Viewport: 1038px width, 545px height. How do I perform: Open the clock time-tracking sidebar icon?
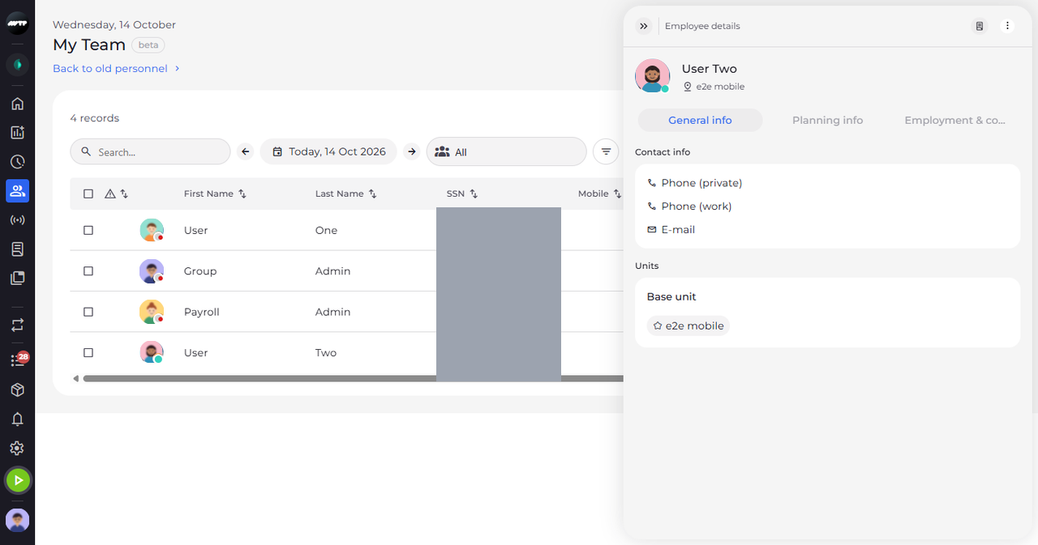[x=17, y=162]
